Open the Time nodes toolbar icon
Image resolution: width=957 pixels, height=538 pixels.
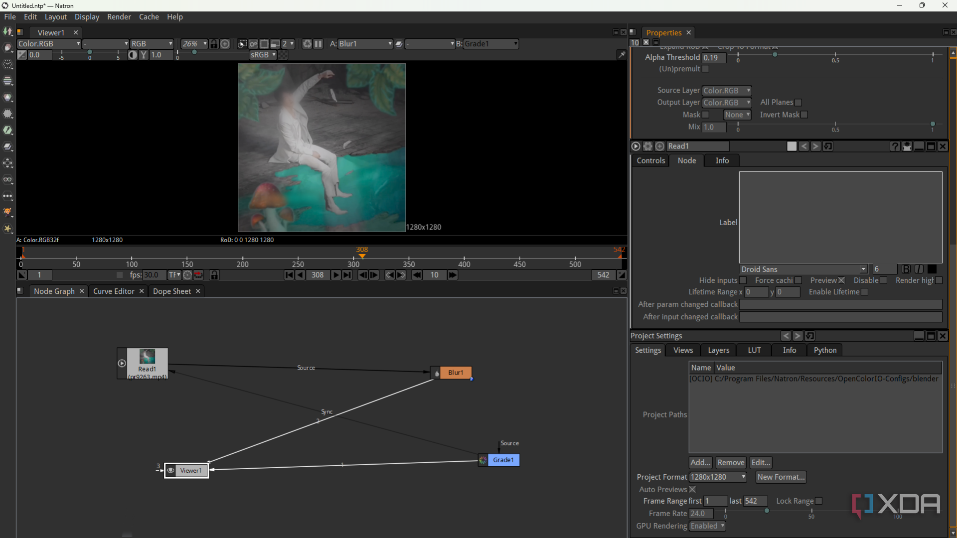[8, 64]
